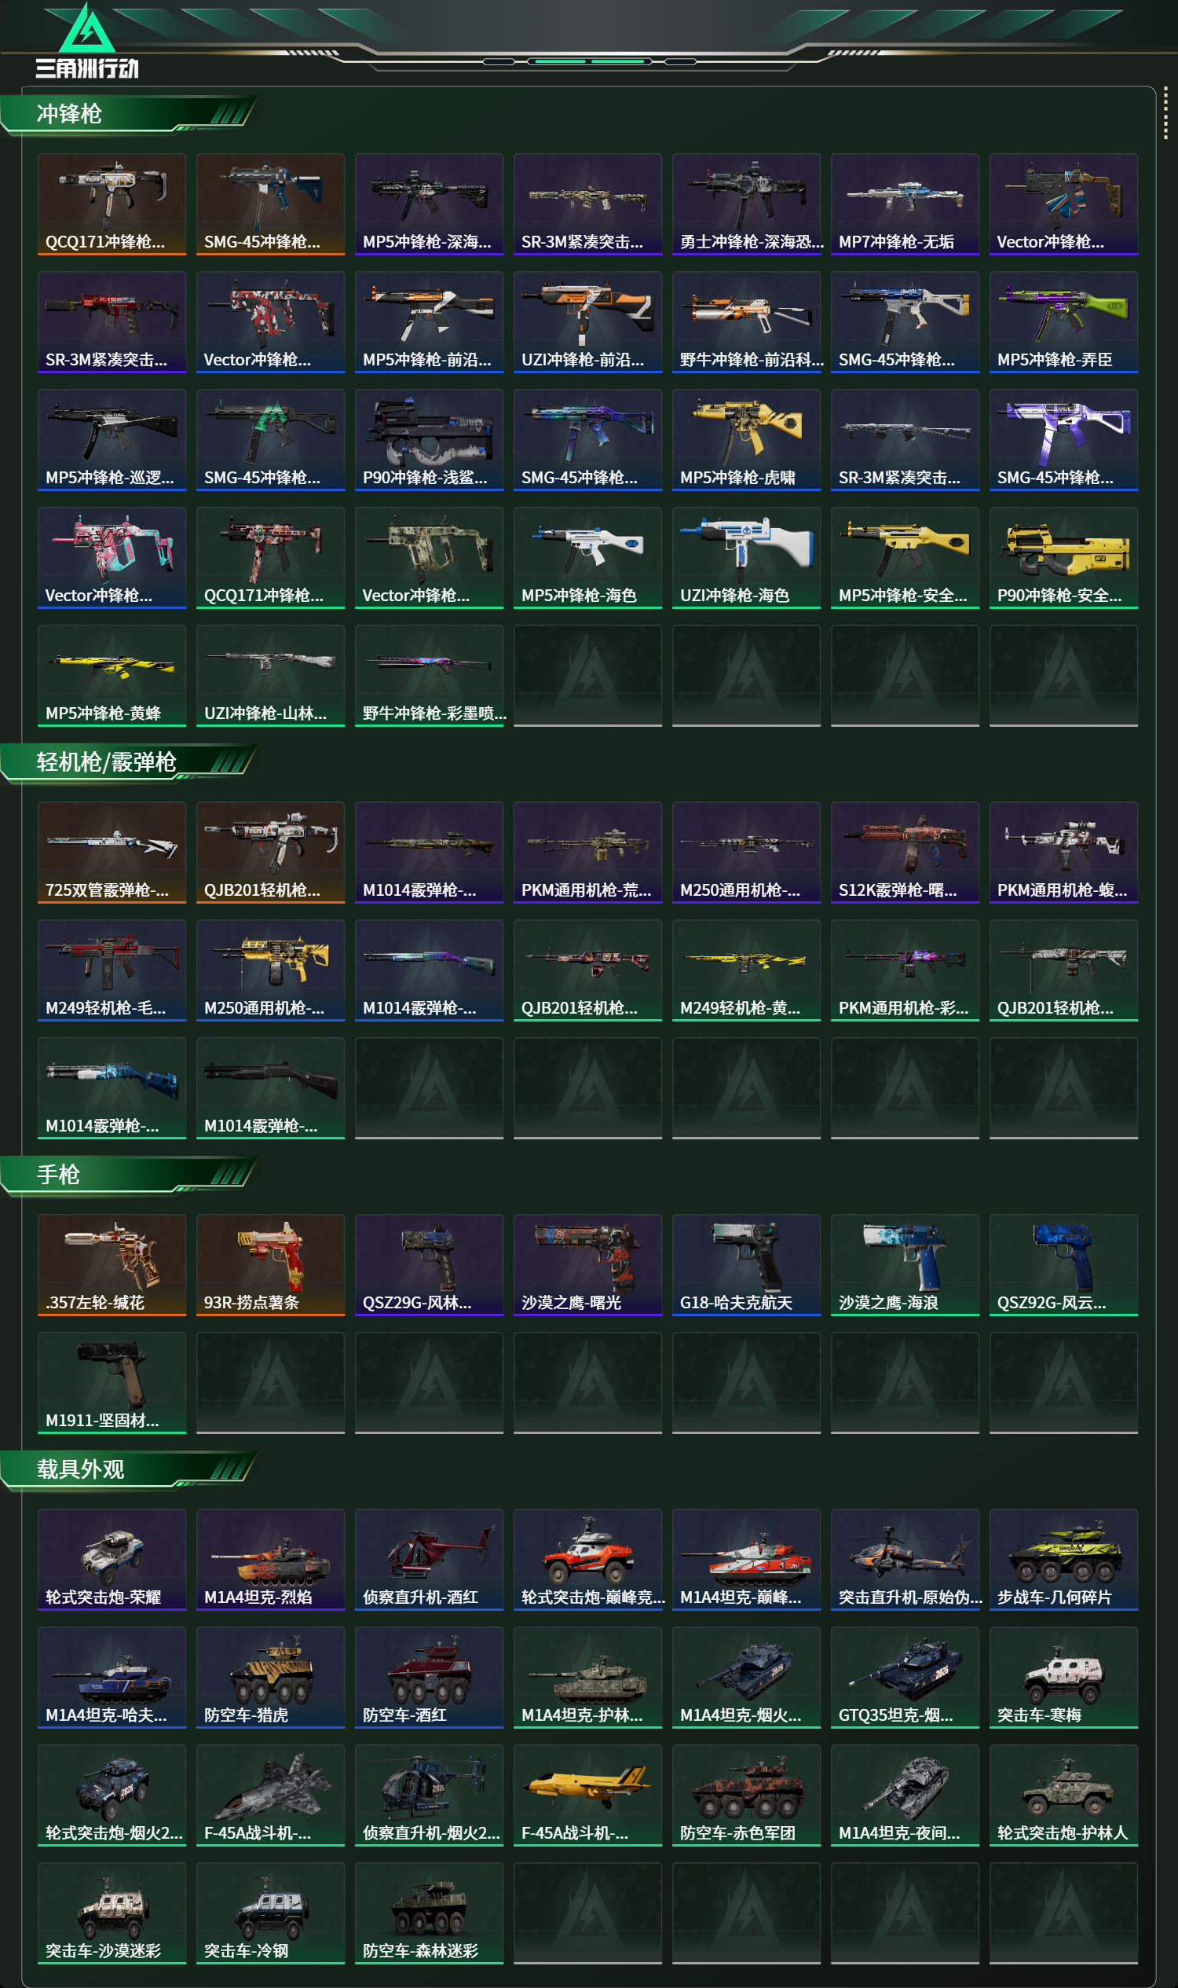Open the 轮式突击炮-荣耀 vehicle skin
This screenshot has height=1988, width=1178.
(112, 1559)
